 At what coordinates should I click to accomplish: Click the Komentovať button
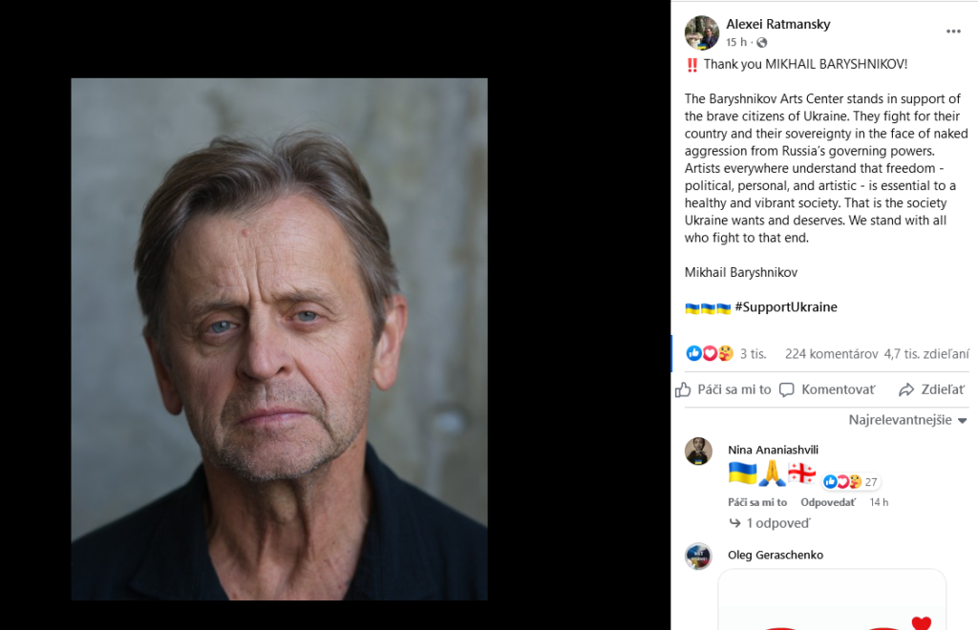pyautogui.click(x=827, y=389)
